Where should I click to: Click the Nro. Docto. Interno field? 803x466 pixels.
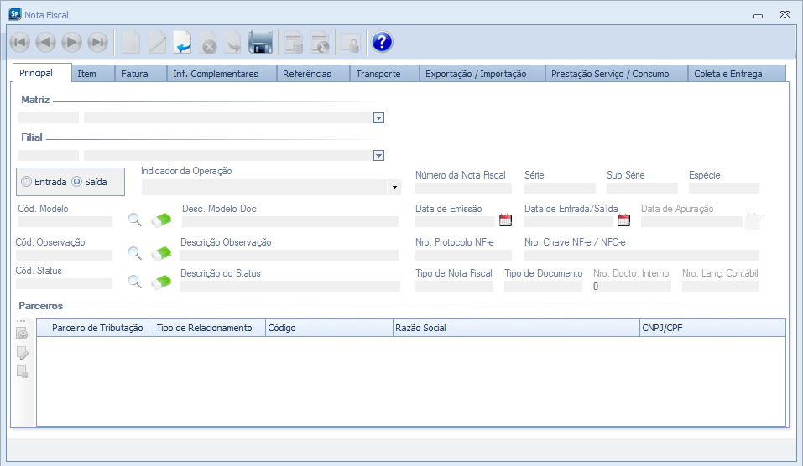[632, 287]
